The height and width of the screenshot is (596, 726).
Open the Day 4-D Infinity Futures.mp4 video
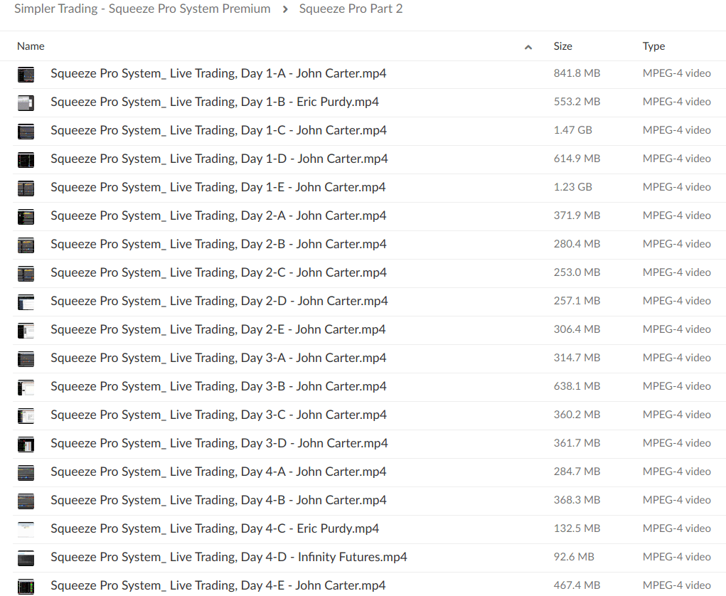(228, 557)
